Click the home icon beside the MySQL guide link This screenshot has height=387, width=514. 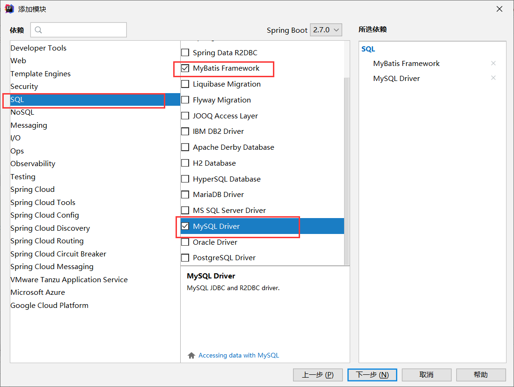pos(191,356)
